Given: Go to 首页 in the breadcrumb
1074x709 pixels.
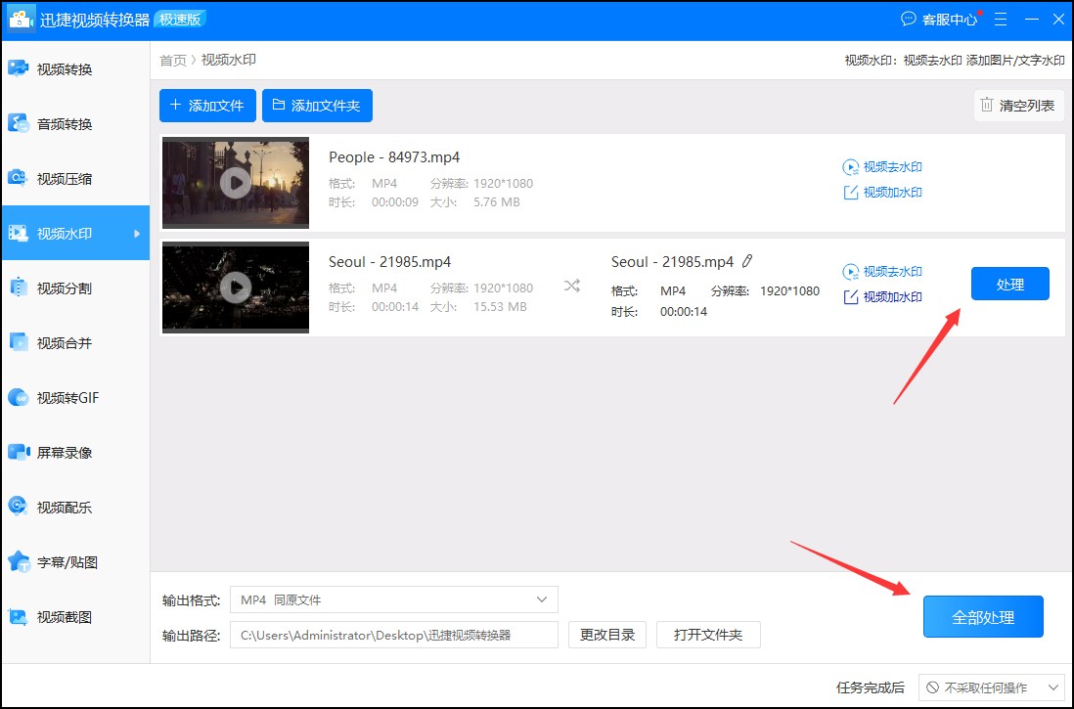Looking at the screenshot, I should pyautogui.click(x=172, y=61).
